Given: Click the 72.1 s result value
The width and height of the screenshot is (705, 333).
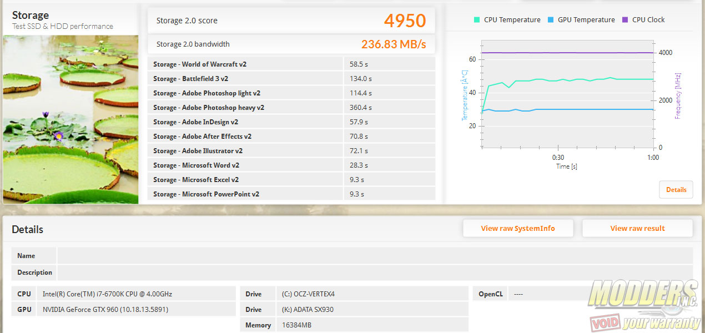Looking at the screenshot, I should 359,151.
